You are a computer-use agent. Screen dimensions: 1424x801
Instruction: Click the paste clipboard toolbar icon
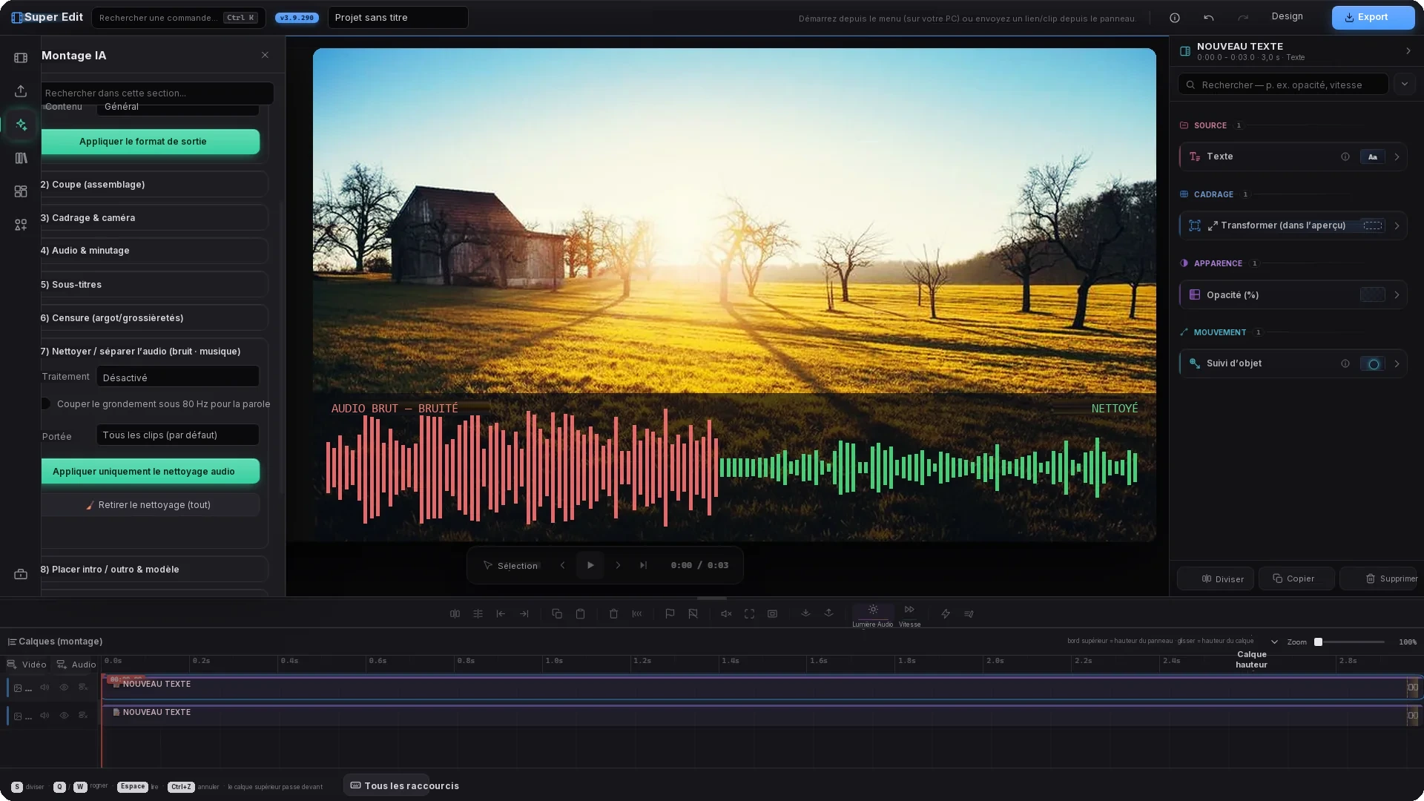click(x=581, y=613)
